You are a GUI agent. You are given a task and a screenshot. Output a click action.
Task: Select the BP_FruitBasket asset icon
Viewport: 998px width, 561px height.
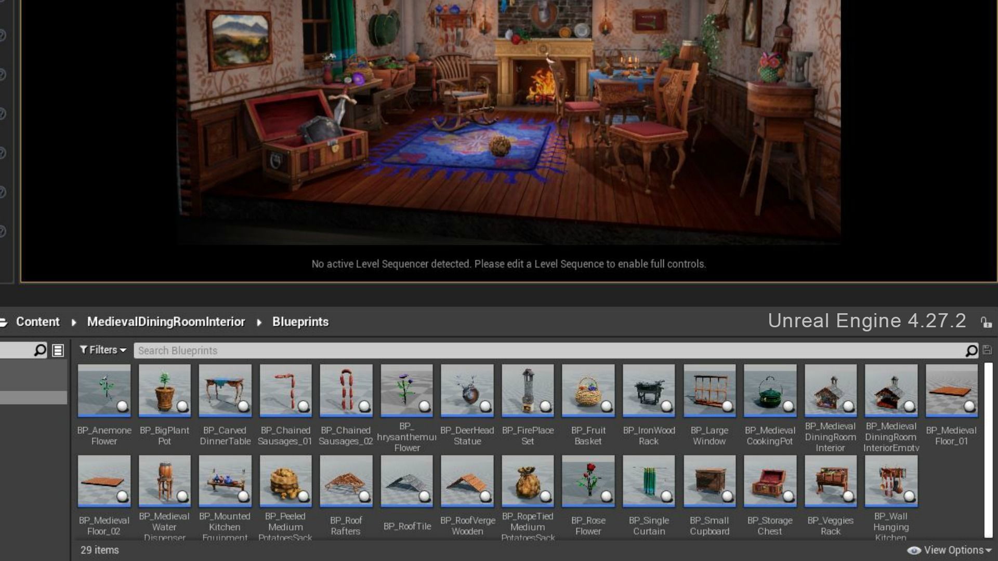tap(588, 390)
